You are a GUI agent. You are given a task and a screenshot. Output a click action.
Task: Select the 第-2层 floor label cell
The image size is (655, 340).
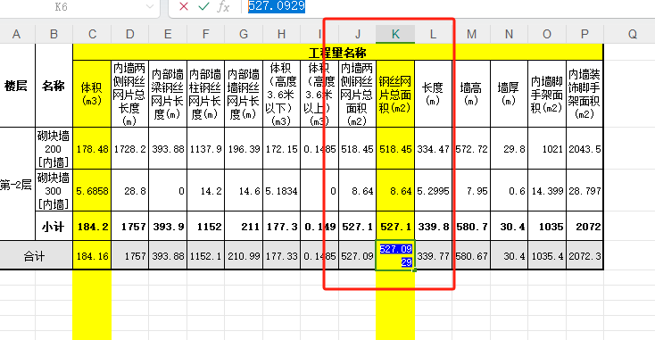pos(16,184)
